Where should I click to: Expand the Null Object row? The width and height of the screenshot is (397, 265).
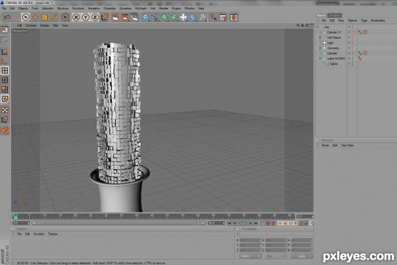pos(320,38)
